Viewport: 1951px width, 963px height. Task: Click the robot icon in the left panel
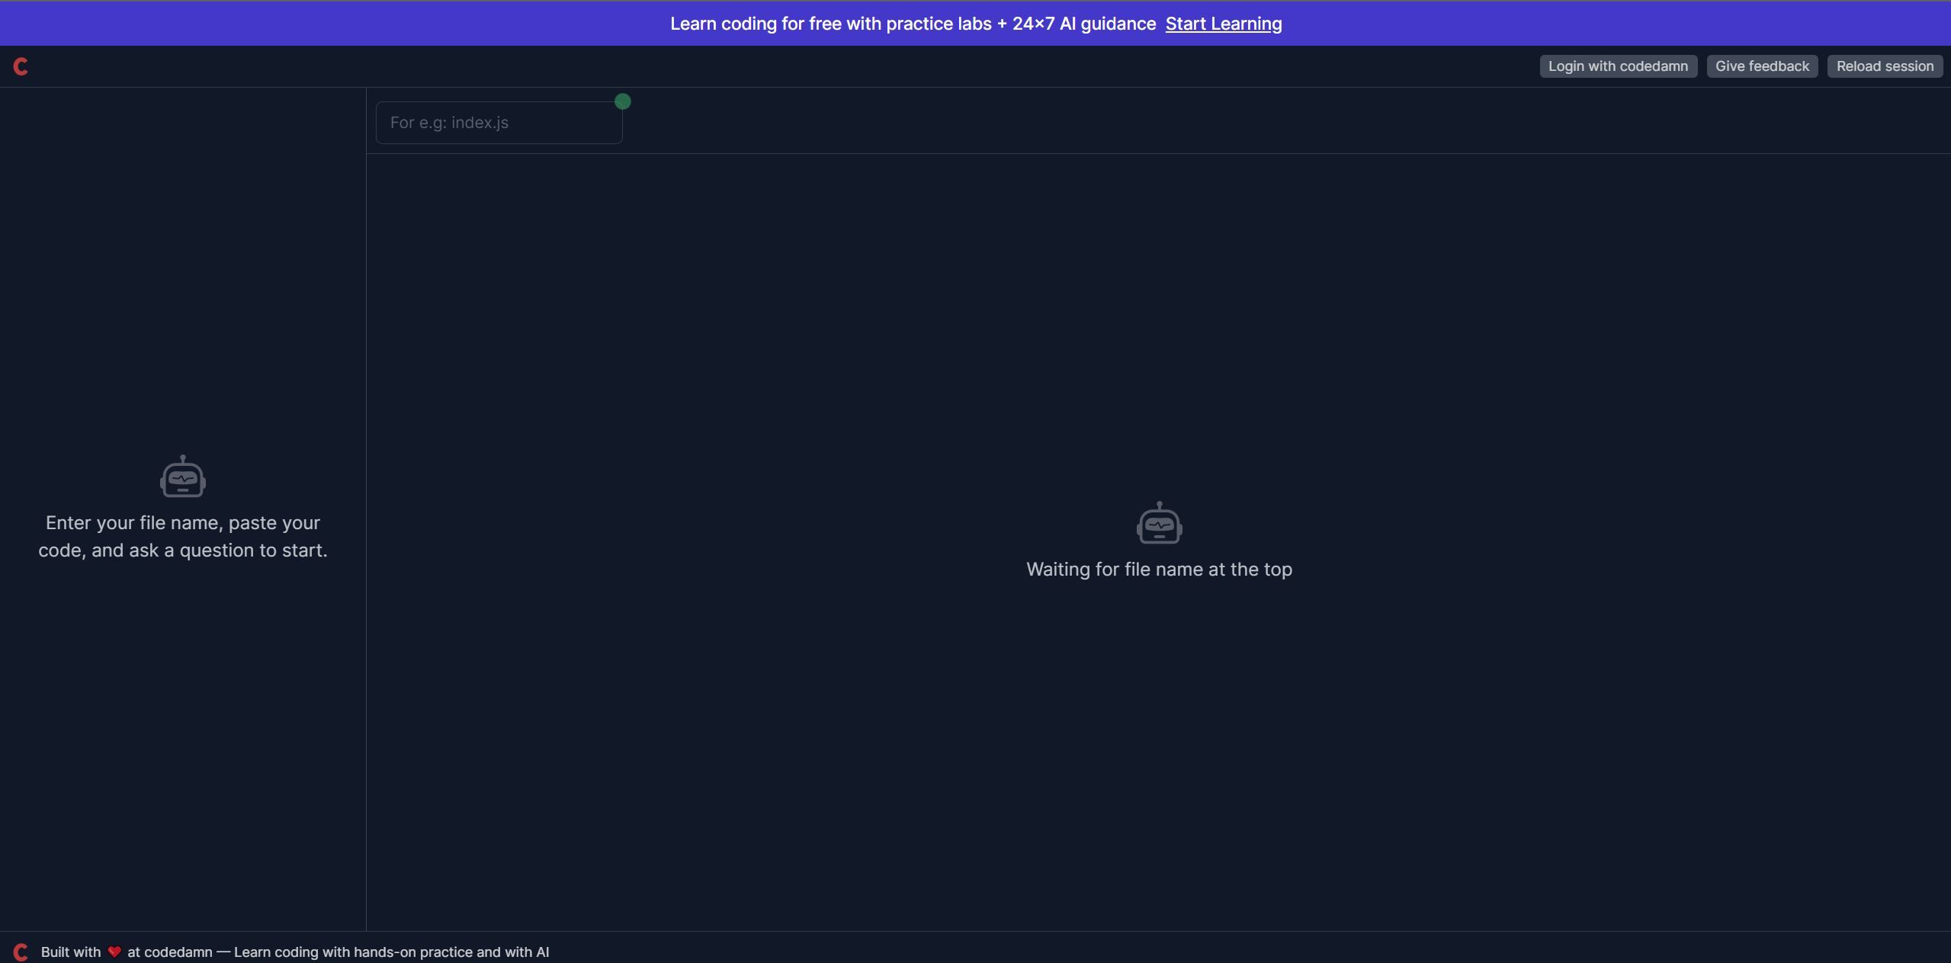tap(182, 477)
